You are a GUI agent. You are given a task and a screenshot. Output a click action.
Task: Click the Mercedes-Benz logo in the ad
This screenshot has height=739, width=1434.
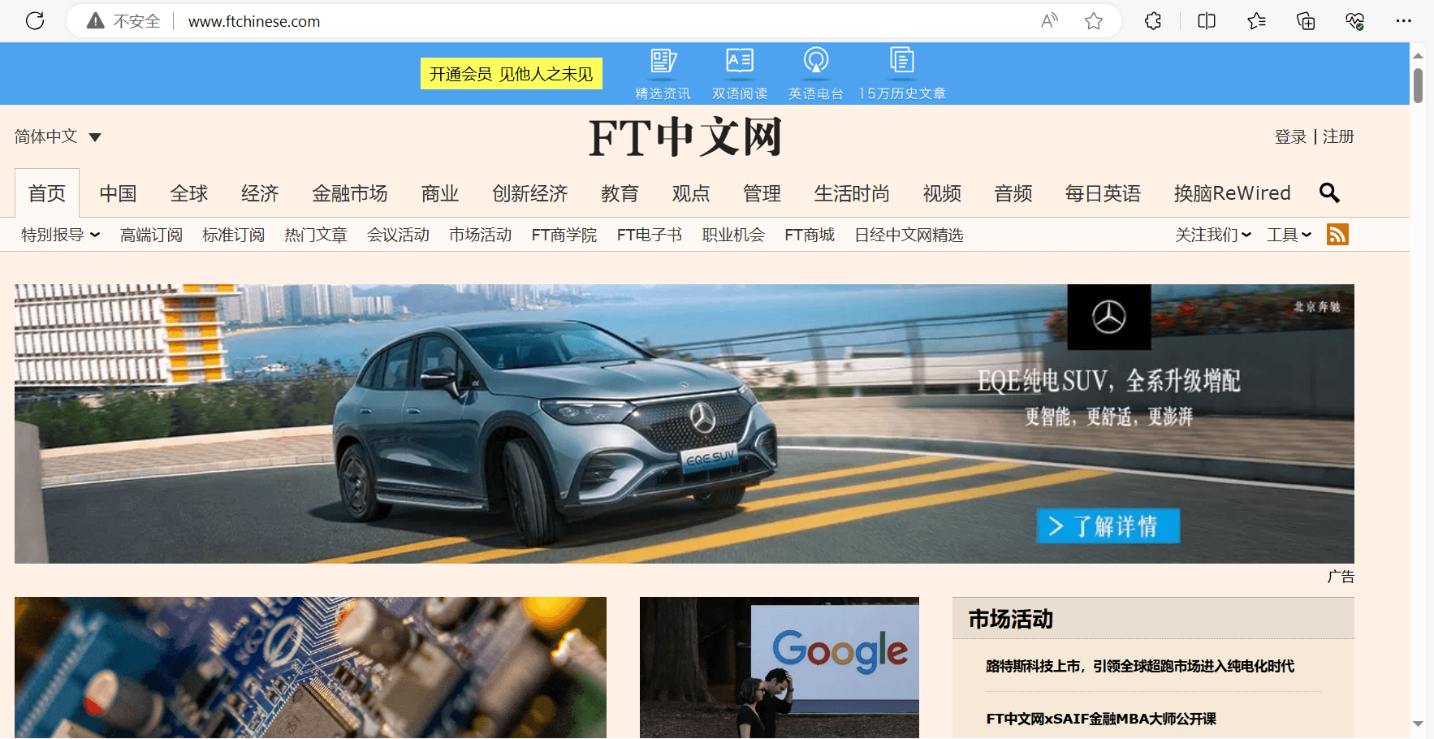click(x=1109, y=317)
